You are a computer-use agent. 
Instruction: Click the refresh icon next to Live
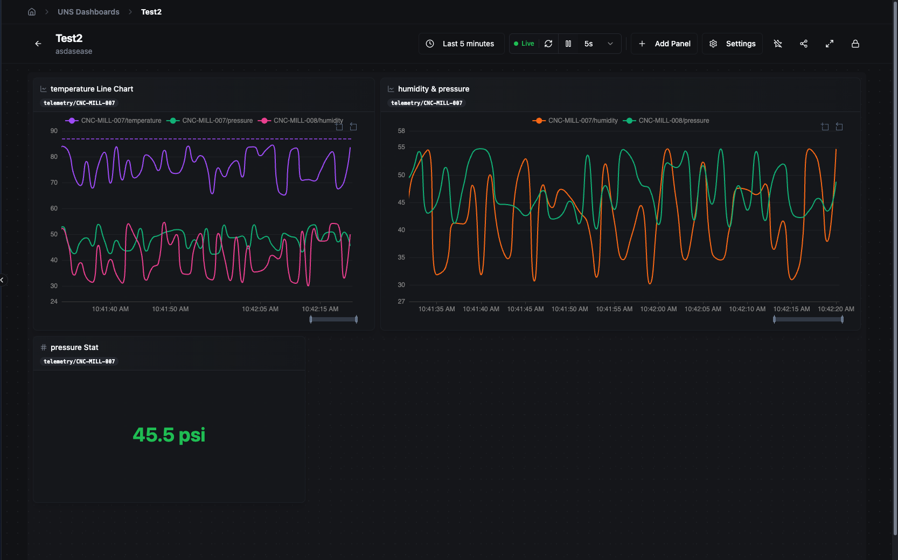point(548,44)
